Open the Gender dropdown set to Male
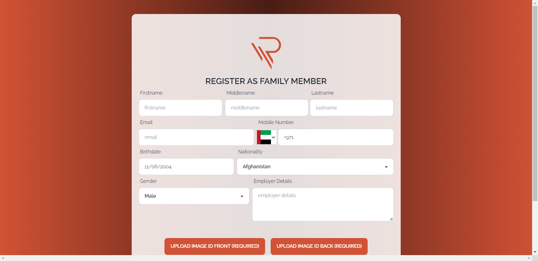 pos(194,196)
